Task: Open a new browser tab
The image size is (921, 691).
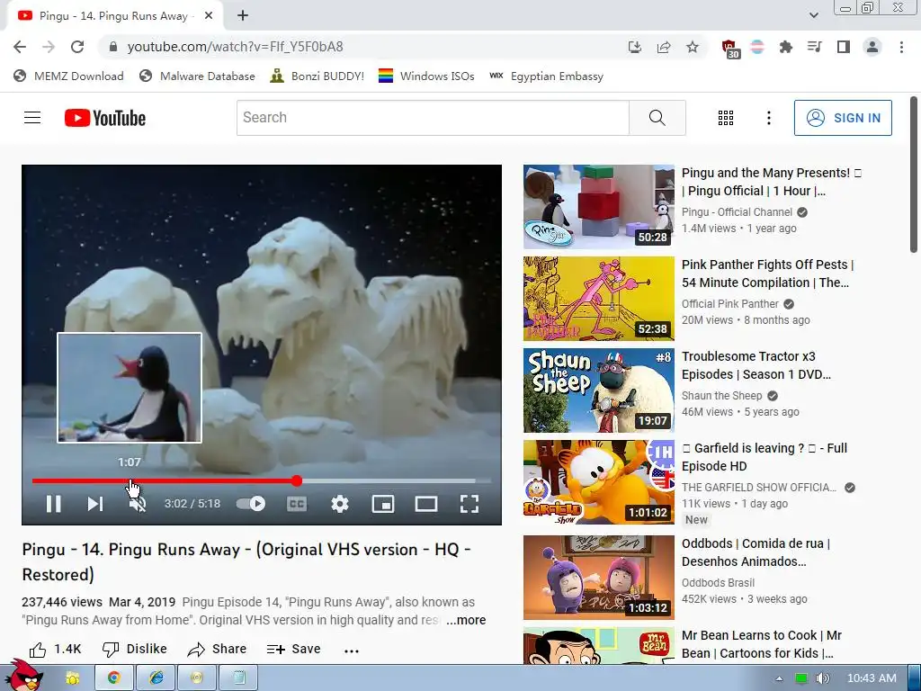Action: point(243,16)
